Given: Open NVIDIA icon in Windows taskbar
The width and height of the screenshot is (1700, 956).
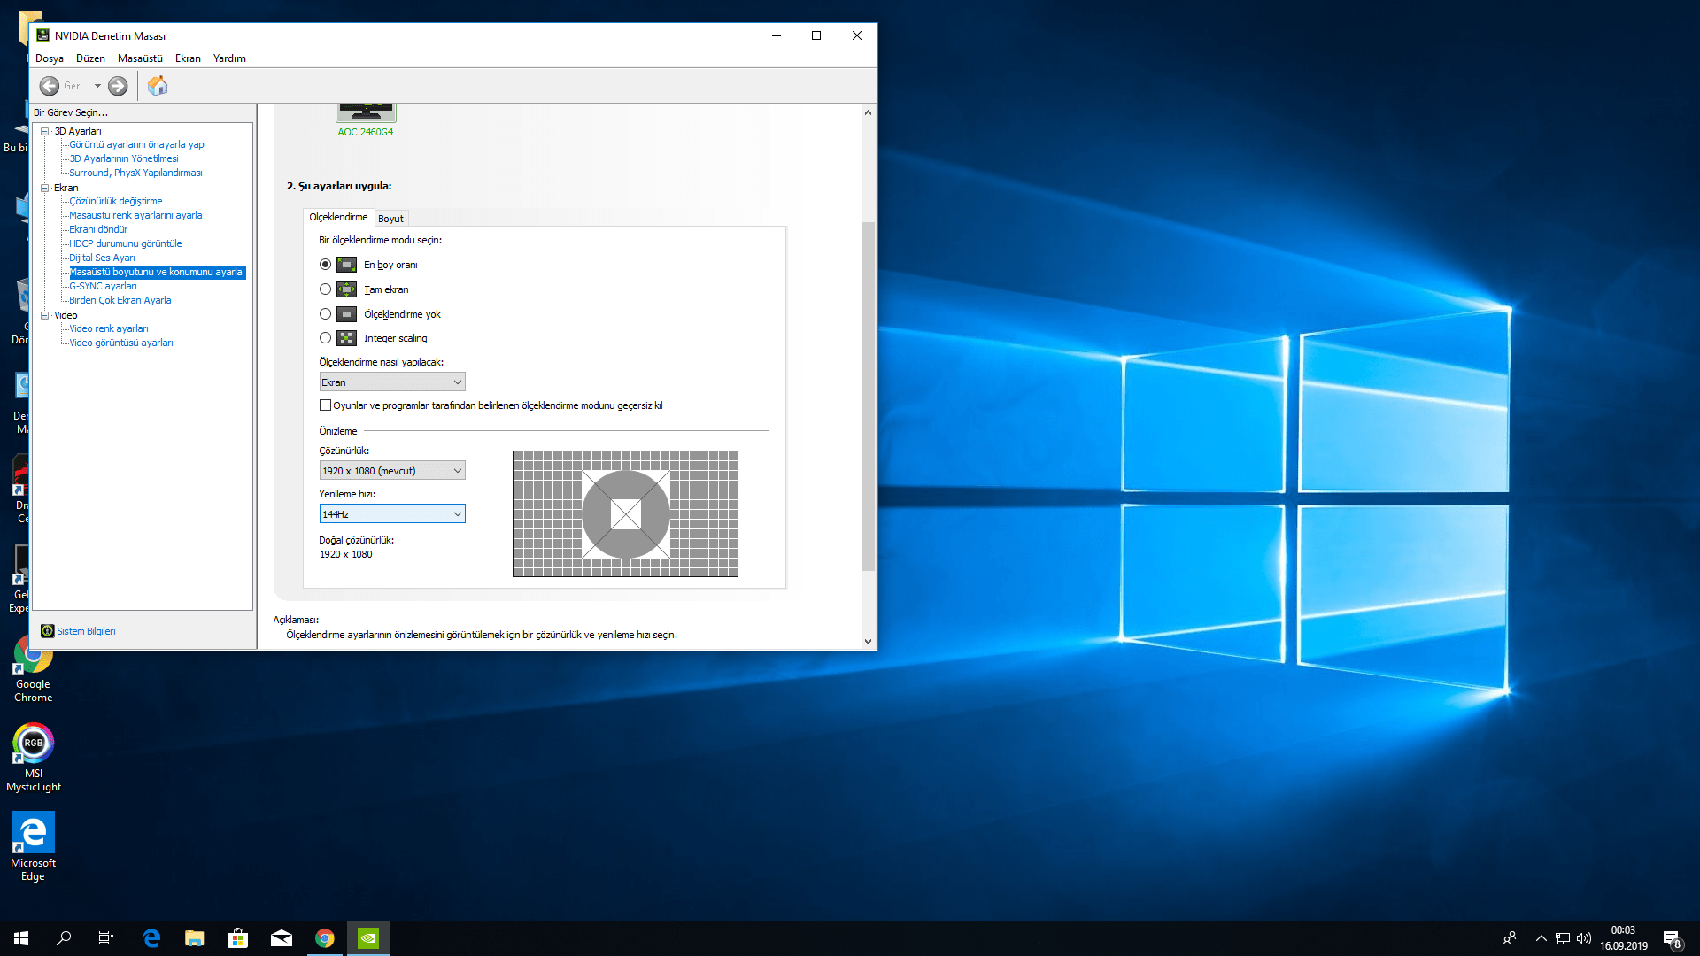Looking at the screenshot, I should point(367,938).
